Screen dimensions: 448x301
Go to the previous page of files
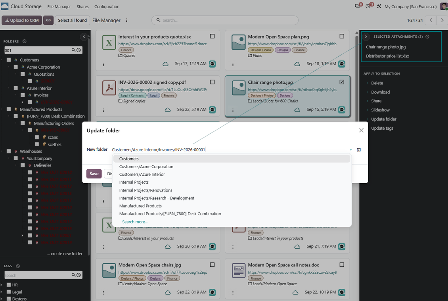point(431,20)
